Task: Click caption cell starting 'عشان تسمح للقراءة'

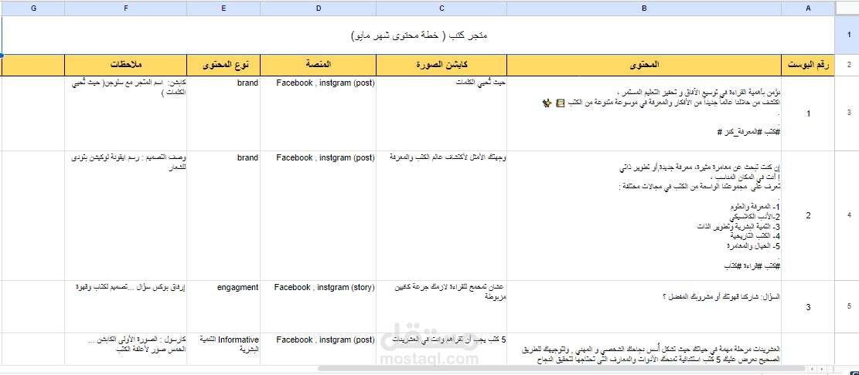Action: (x=441, y=306)
